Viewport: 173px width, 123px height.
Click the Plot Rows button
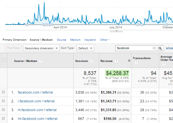click(13, 48)
